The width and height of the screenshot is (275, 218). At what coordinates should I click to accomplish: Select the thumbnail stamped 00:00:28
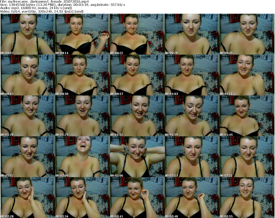tap(192, 34)
